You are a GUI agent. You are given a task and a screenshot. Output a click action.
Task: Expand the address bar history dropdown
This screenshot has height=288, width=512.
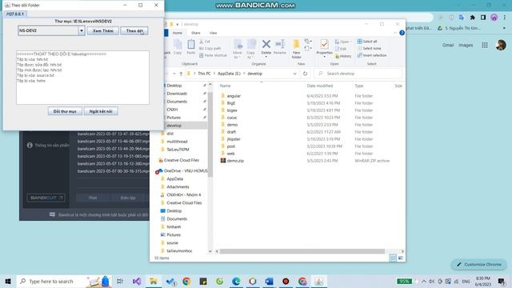pos(294,74)
